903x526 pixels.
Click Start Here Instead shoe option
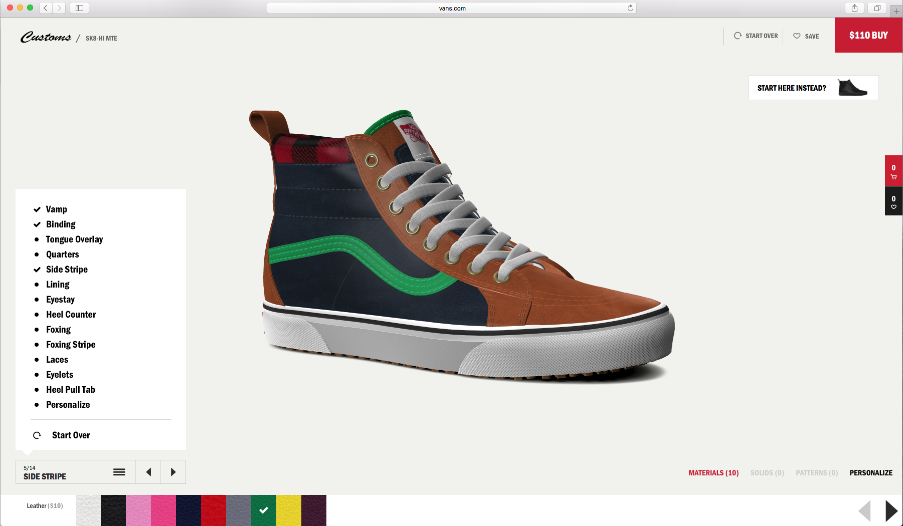813,88
